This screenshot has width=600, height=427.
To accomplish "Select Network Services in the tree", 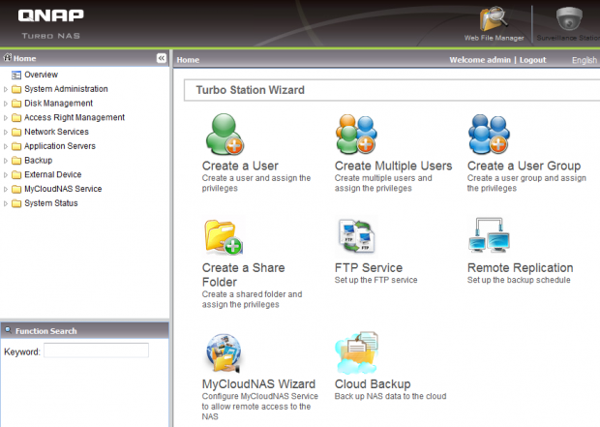I will (x=57, y=132).
